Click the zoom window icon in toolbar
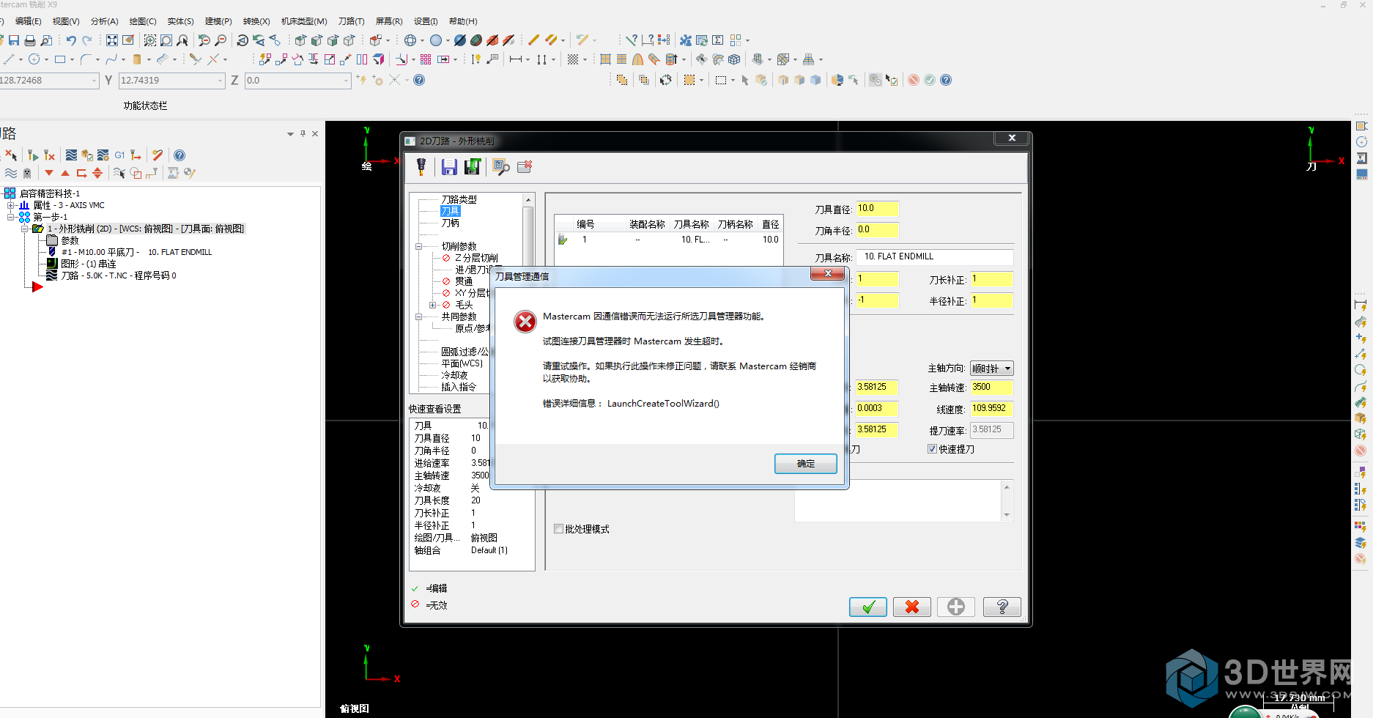 click(150, 40)
